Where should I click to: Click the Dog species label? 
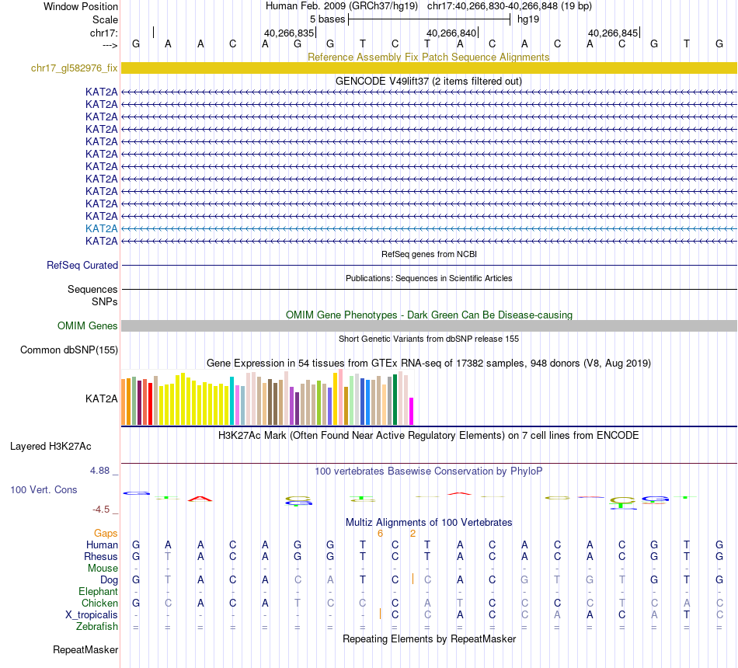point(109,580)
